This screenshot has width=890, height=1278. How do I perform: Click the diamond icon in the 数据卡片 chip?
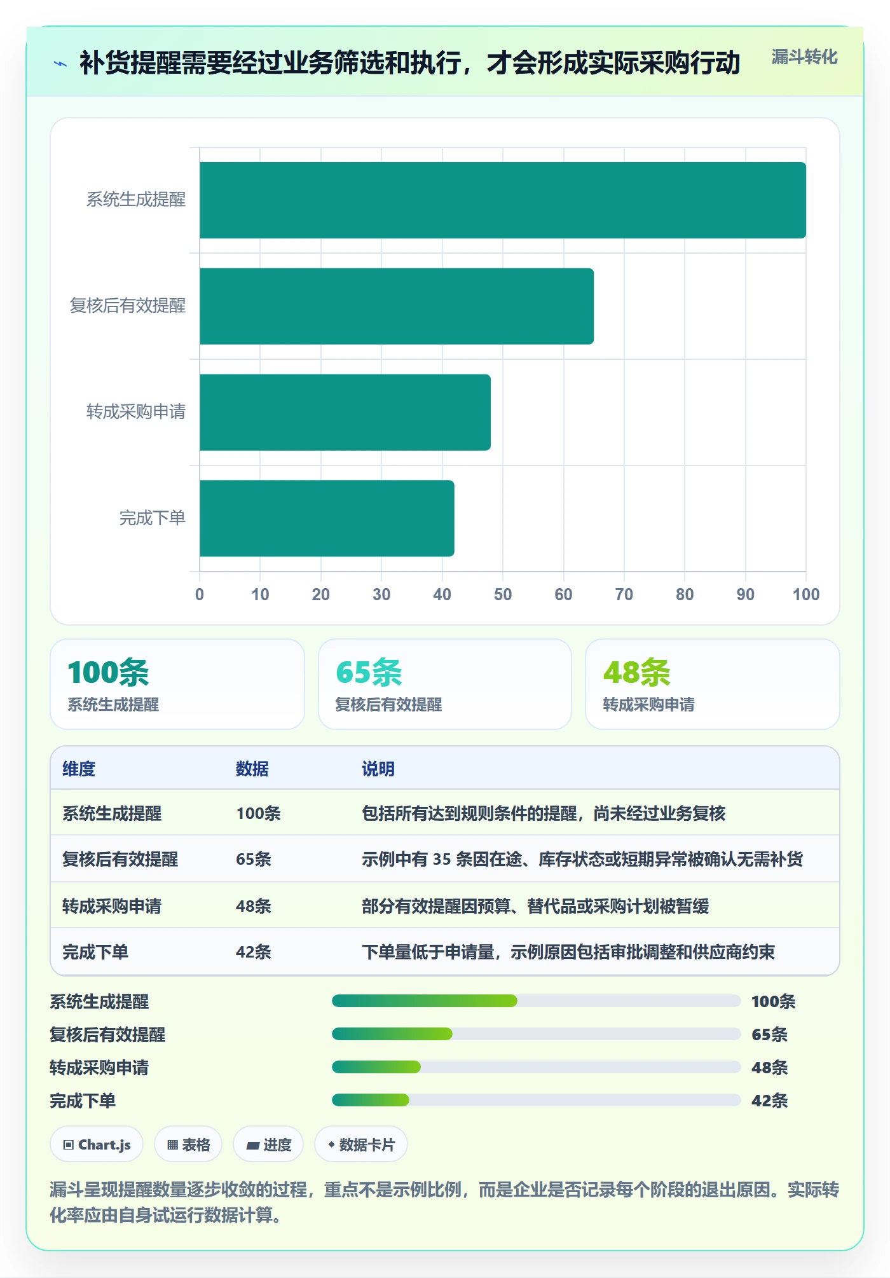[331, 1144]
